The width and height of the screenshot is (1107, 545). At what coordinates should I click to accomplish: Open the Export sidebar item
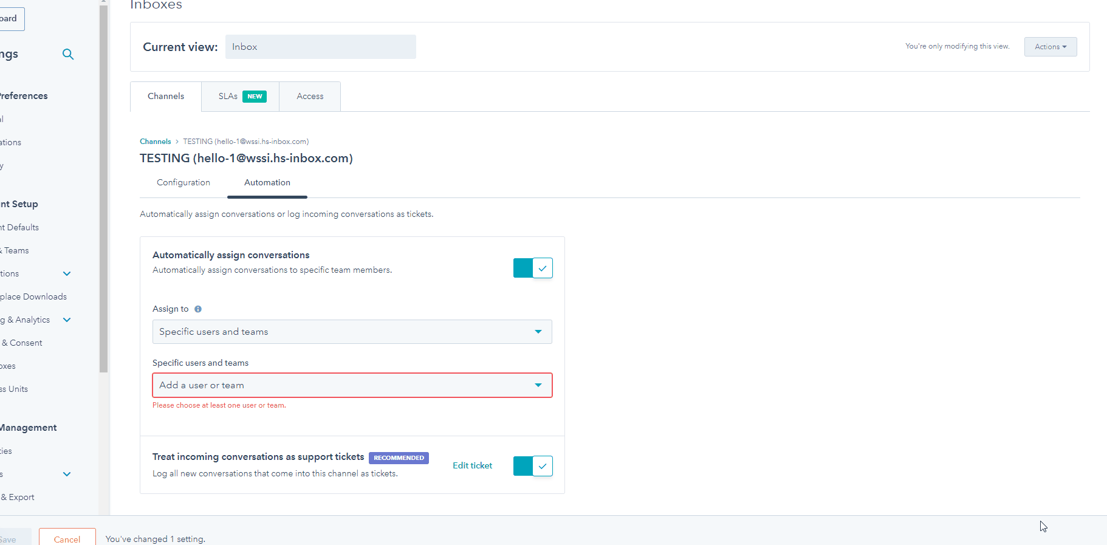(x=18, y=497)
